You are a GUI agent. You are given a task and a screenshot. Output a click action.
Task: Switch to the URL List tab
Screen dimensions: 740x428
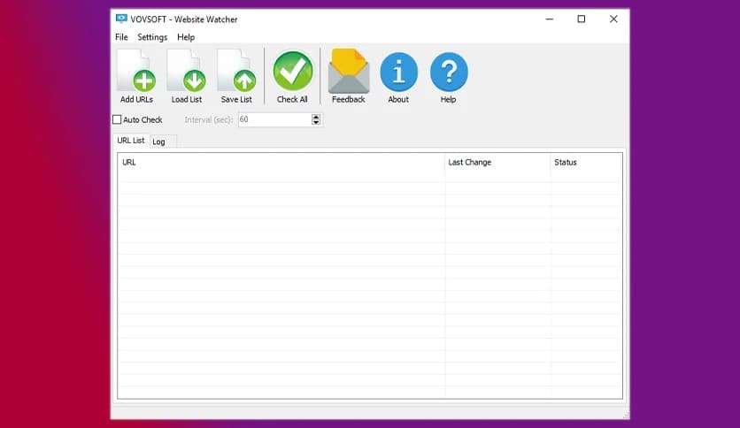click(x=131, y=141)
